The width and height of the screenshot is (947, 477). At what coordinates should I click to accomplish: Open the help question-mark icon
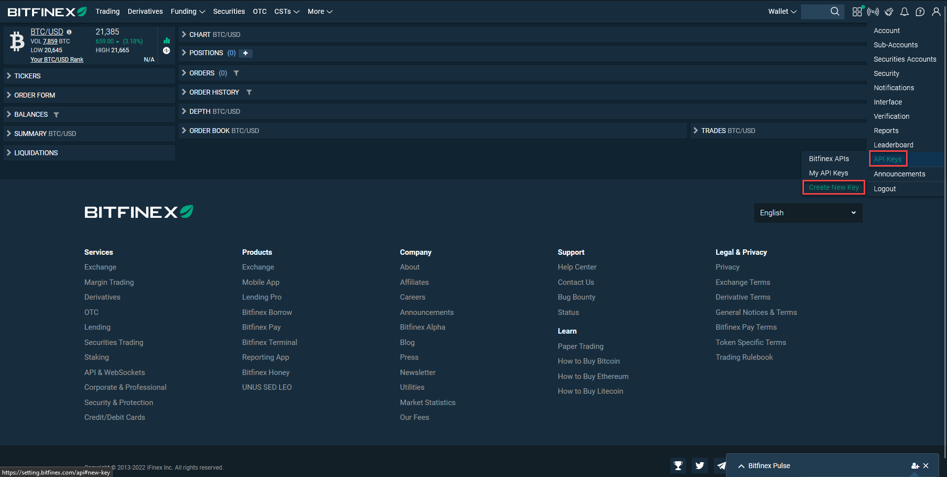point(920,11)
